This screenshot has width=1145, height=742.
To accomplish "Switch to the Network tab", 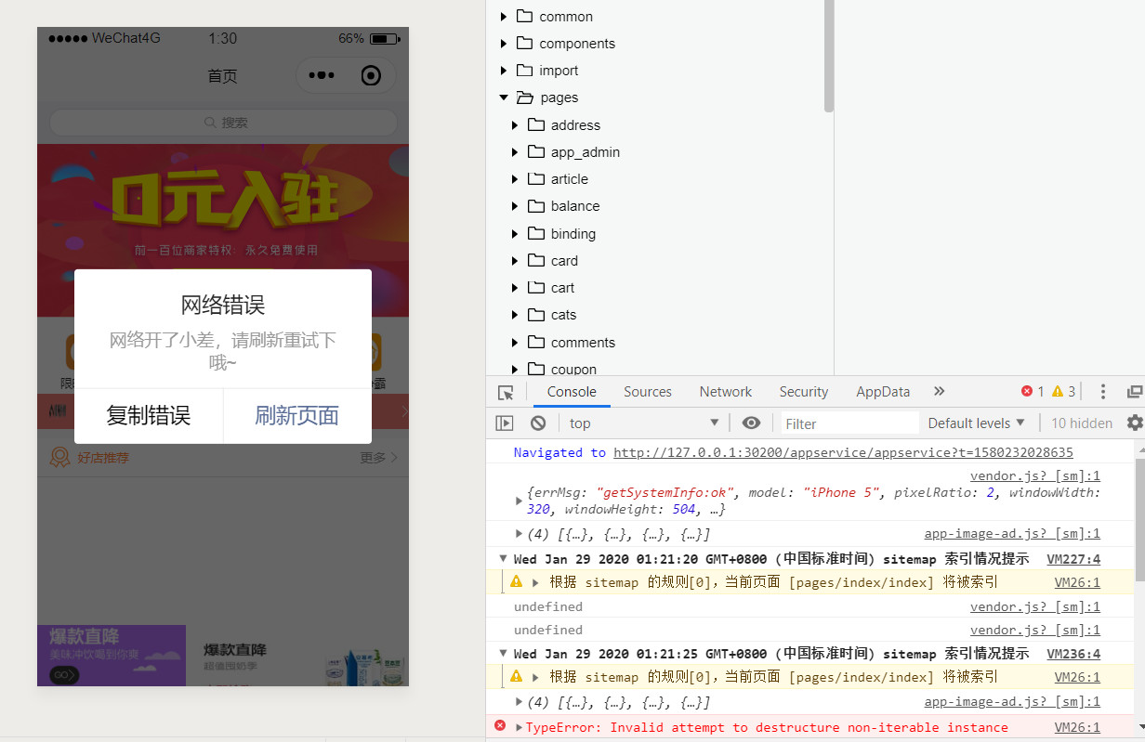I will pos(726,392).
